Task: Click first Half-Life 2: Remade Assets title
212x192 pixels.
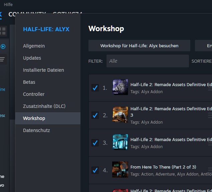Action: click(171, 85)
